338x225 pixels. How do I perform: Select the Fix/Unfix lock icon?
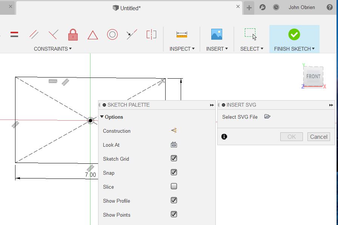(73, 34)
